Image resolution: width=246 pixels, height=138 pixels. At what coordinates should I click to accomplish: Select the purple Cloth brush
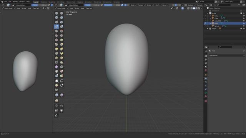pyautogui.click(x=57, y=67)
